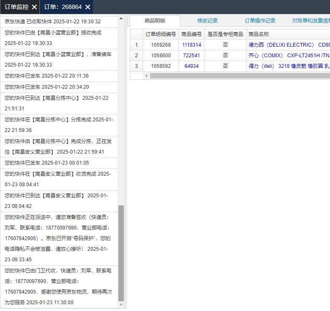330x311 pixels.
Task: Open the 商品明细 tab
Action: click(155, 21)
